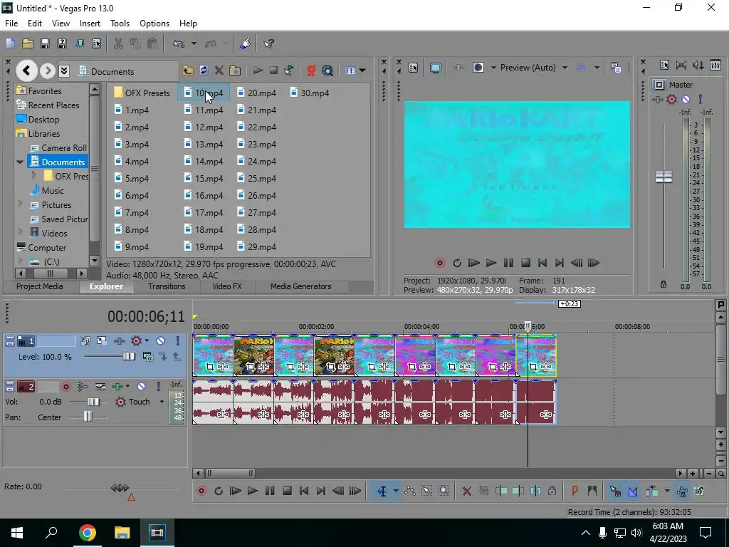Click the Undo arrow icon

tap(179, 43)
